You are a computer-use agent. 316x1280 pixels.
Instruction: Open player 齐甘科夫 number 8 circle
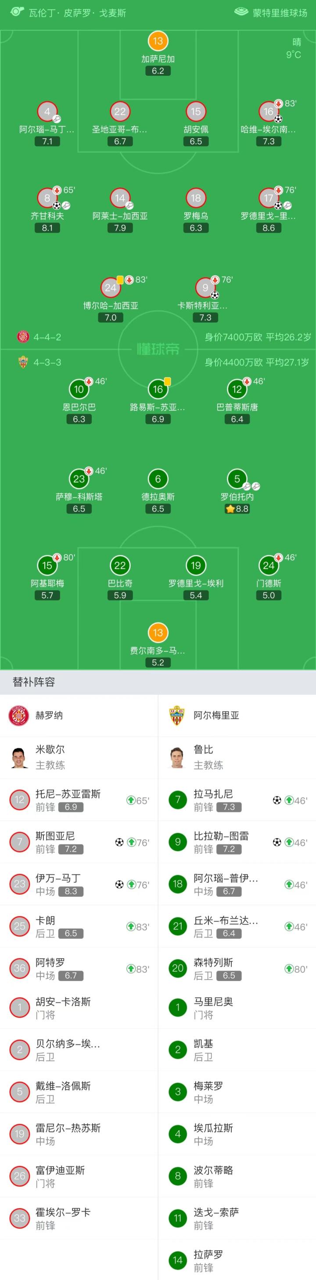[47, 198]
